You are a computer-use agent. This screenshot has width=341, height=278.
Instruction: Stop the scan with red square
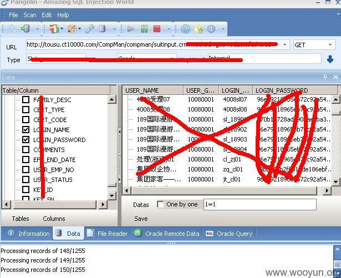pos(157,28)
